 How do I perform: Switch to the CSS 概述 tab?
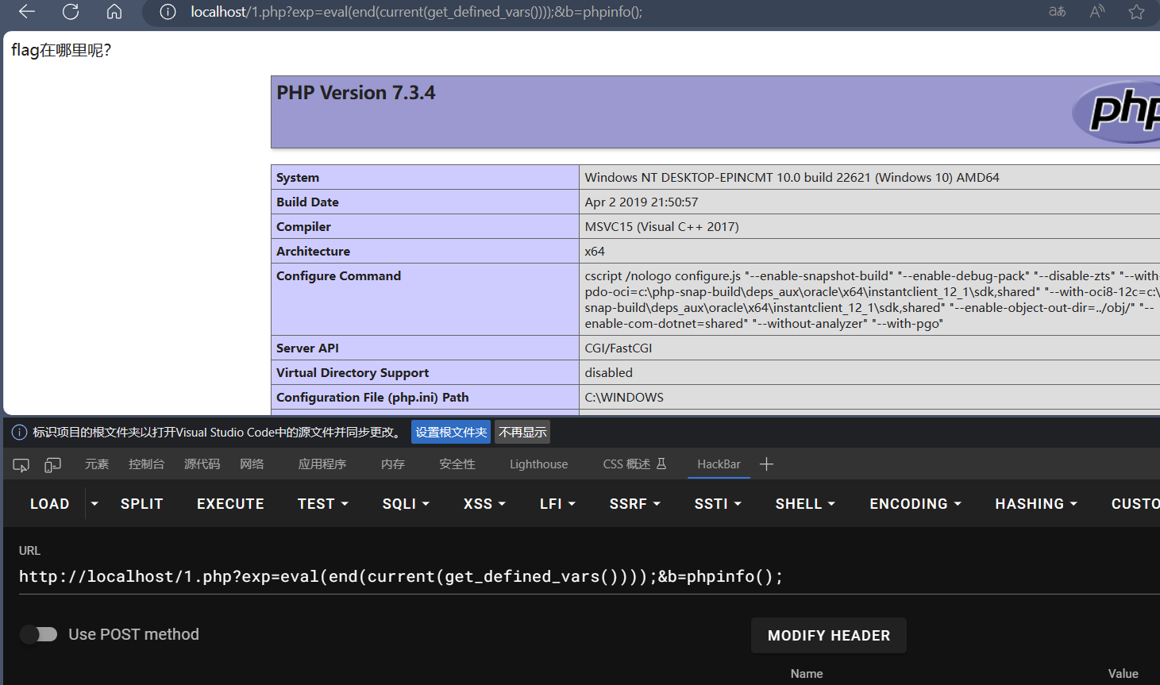pos(634,464)
